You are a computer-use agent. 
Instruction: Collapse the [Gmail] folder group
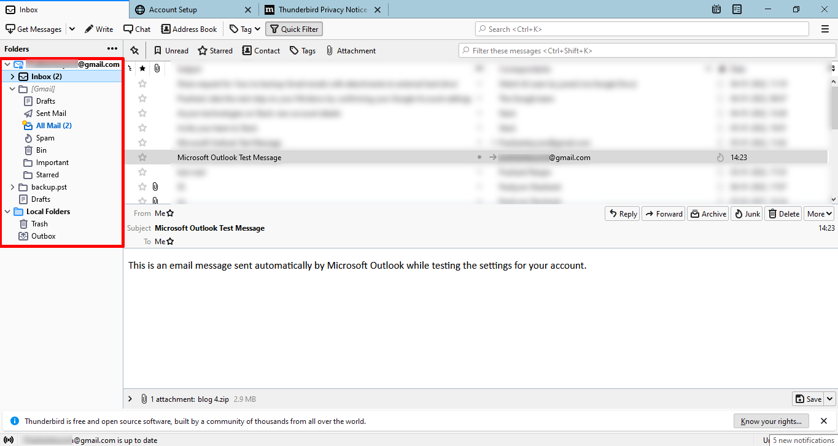pos(12,89)
